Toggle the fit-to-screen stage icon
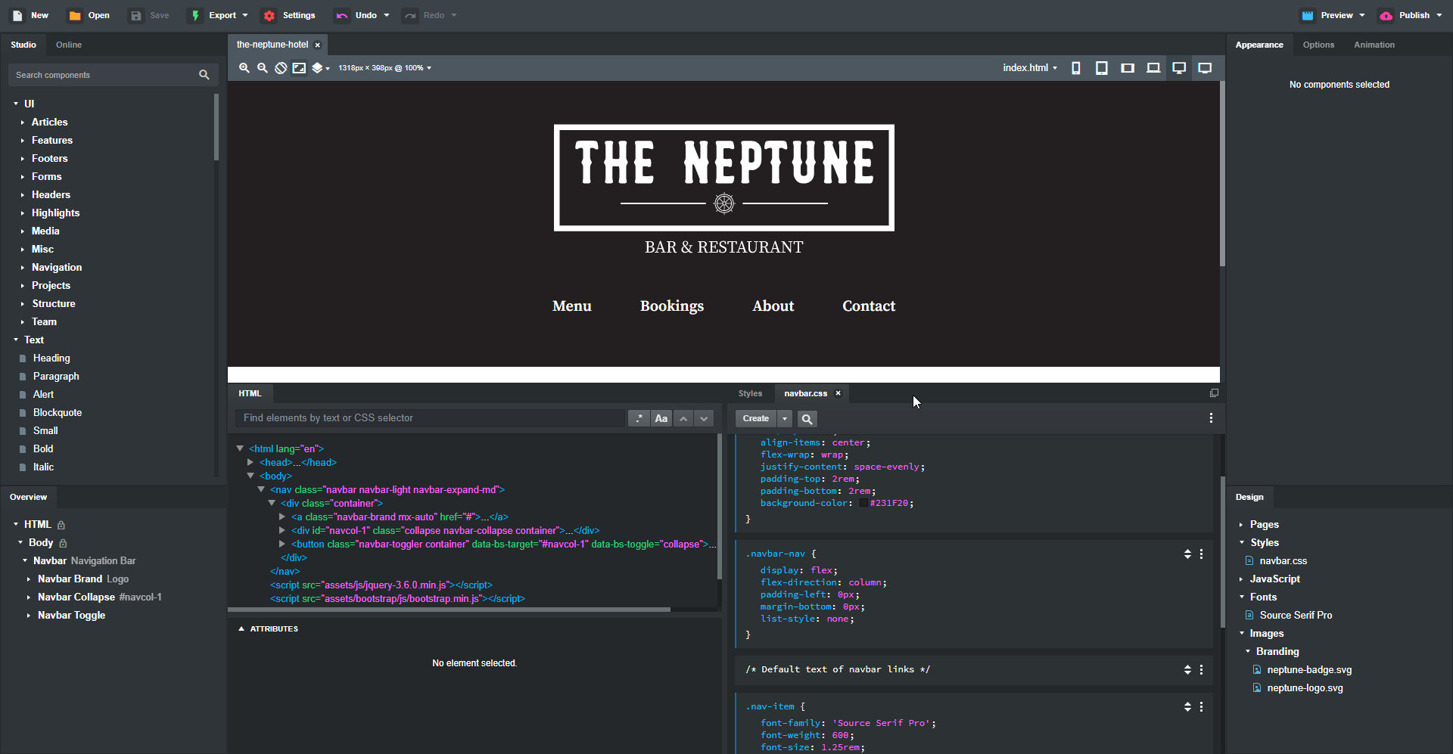This screenshot has height=754, width=1453. pyautogui.click(x=300, y=68)
